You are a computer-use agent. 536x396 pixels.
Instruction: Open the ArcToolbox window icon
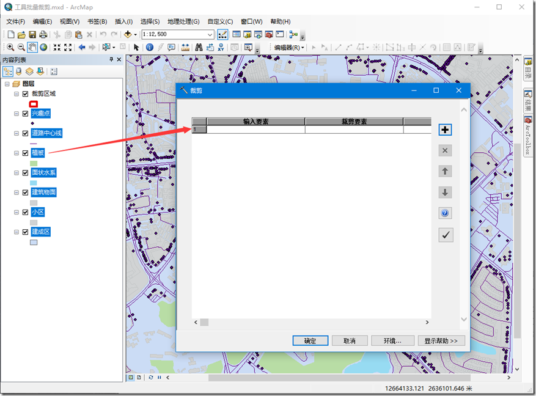[269, 34]
